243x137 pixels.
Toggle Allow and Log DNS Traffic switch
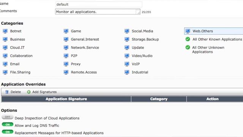8,124
